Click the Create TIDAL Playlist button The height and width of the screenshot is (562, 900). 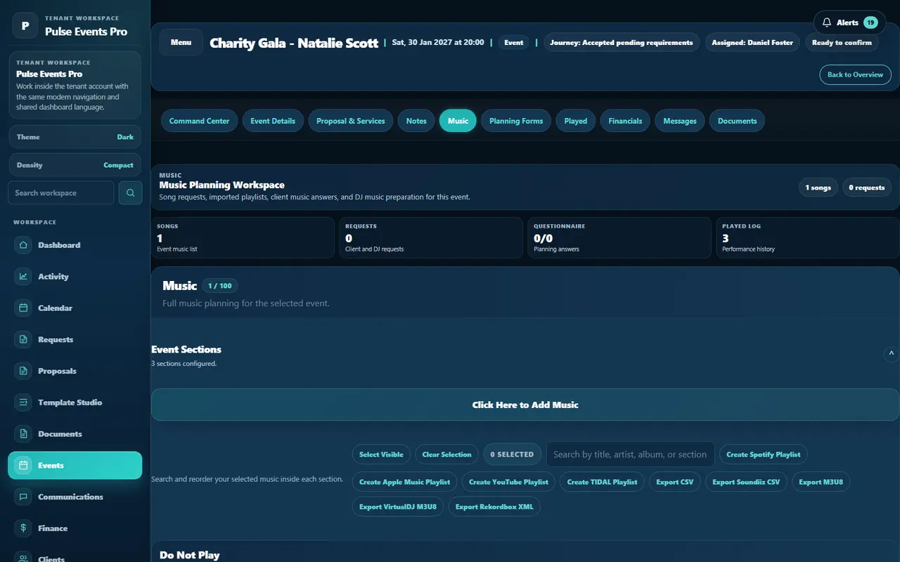[602, 482]
